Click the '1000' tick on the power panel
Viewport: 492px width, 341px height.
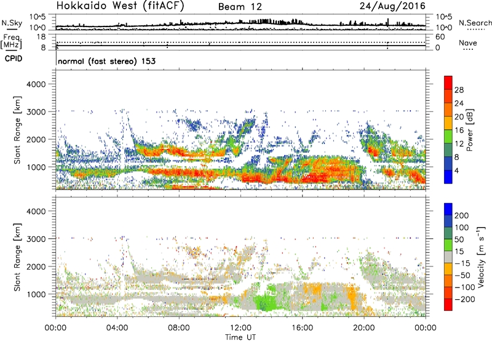pos(36,167)
